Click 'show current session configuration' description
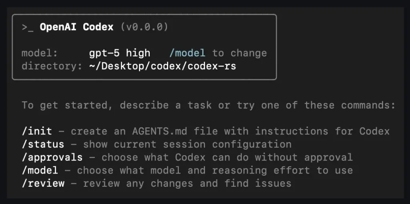 tap(187, 144)
